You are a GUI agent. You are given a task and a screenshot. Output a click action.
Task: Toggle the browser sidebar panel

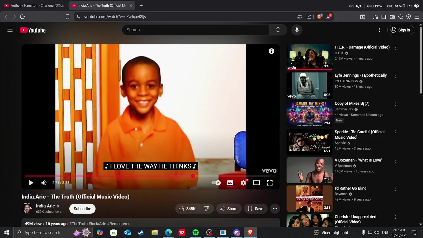pos(384,17)
